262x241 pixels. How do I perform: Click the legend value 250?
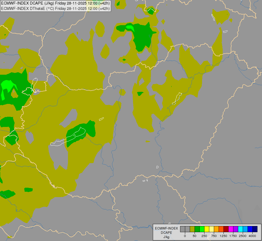point(204,236)
